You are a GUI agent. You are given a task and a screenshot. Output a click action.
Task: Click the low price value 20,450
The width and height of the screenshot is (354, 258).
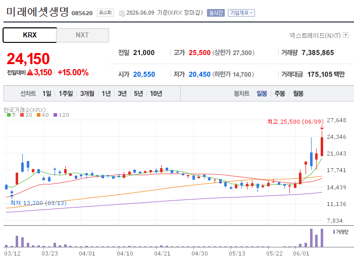[199, 74]
